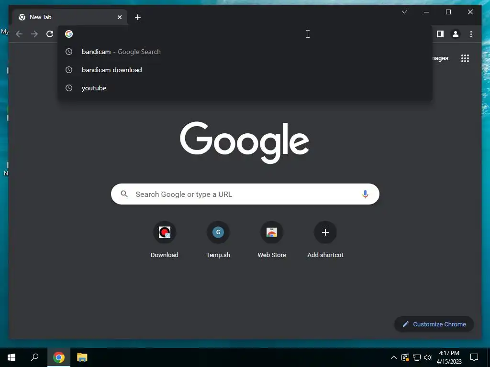
Task: Maximize the Chrome window
Action: pyautogui.click(x=448, y=12)
